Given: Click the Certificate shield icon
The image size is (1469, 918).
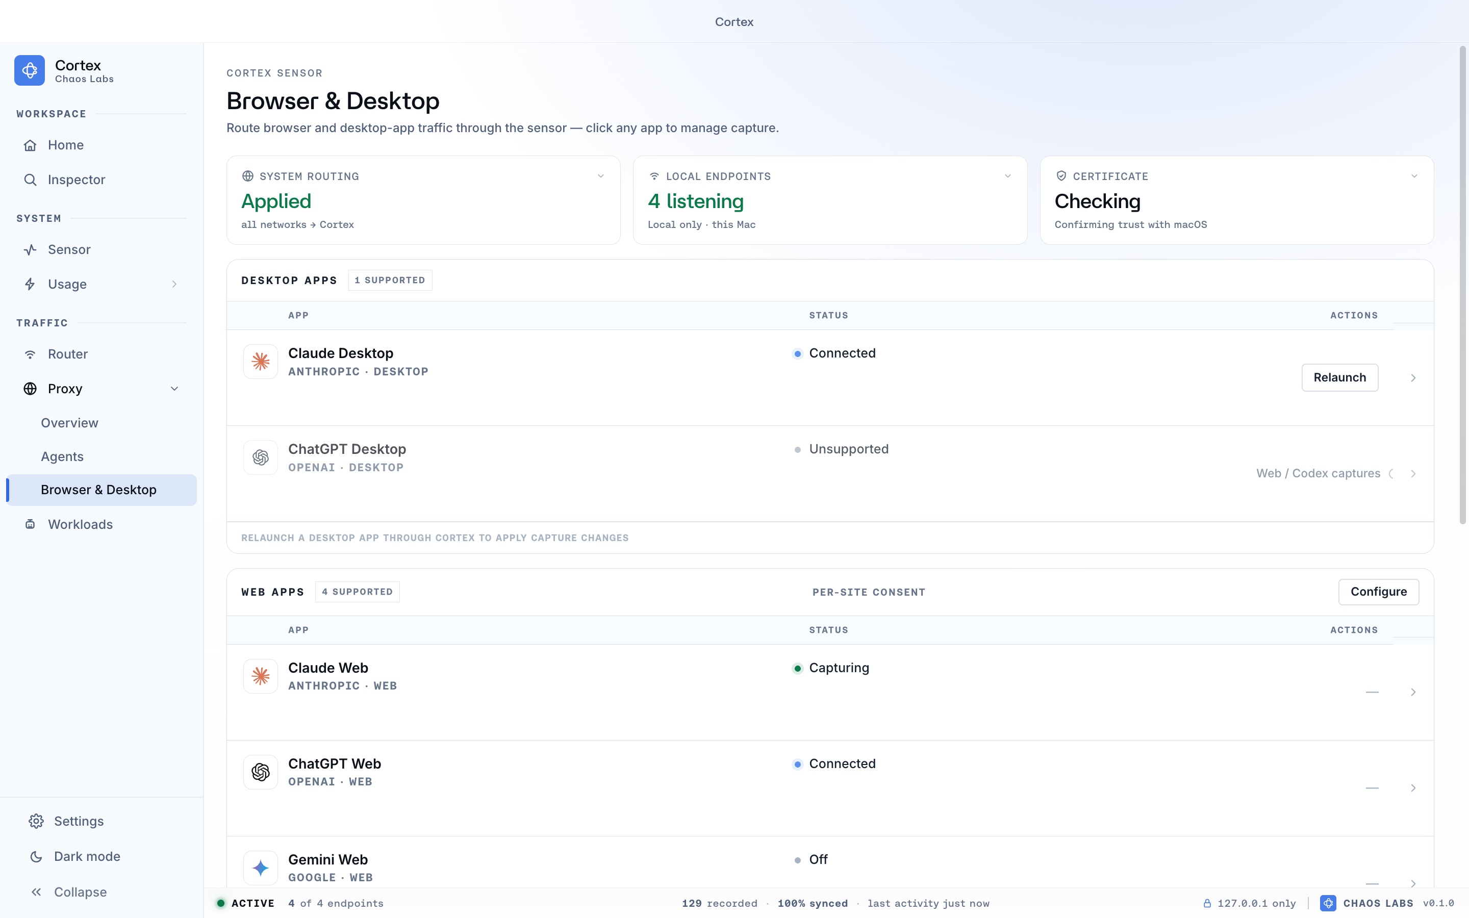Looking at the screenshot, I should click(1061, 176).
